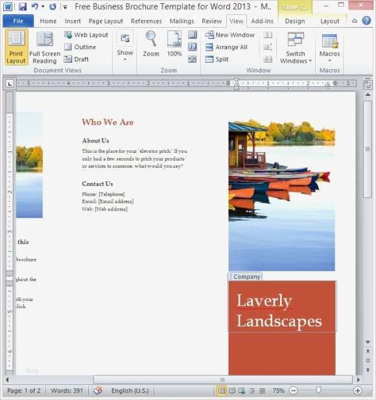Select Outline status bar icon

coord(252,390)
